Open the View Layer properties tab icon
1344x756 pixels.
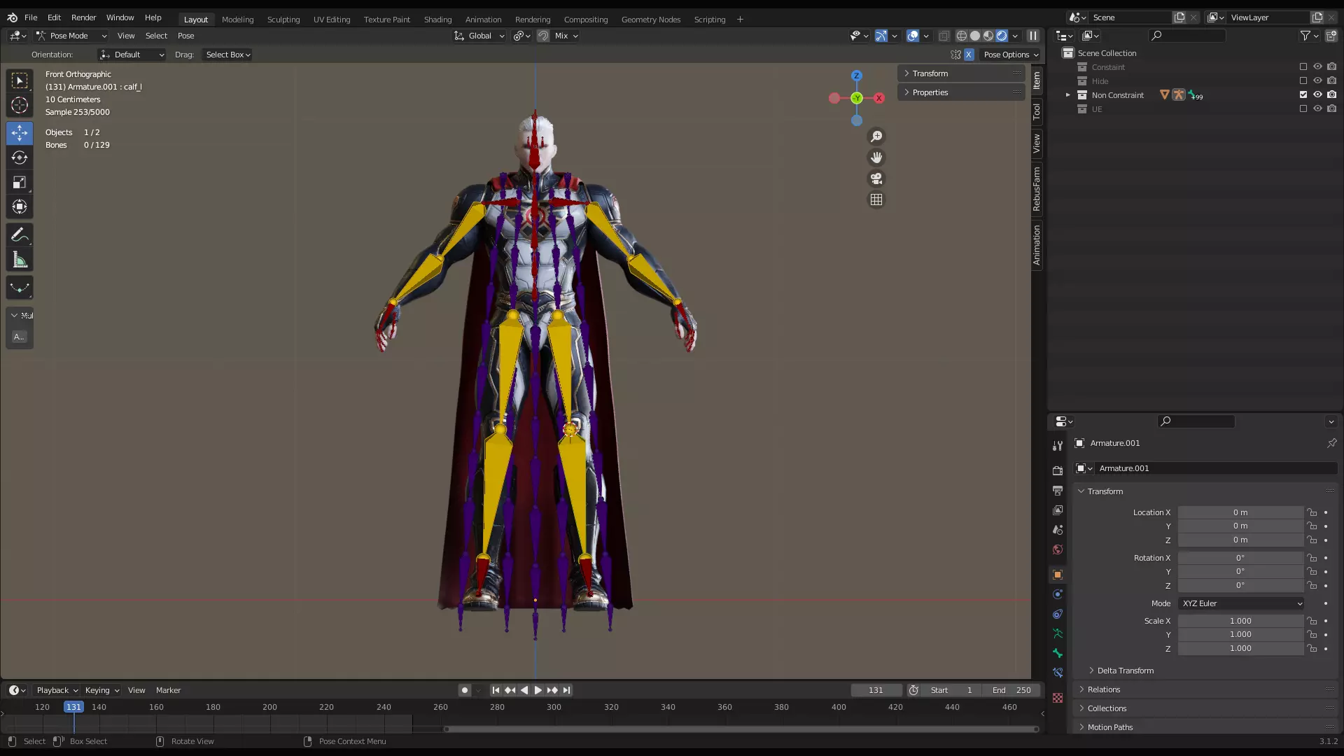1058,510
